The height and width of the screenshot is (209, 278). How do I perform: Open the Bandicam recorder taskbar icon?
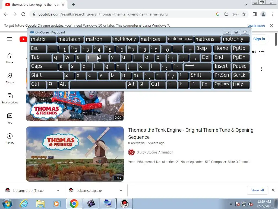click(x=124, y=204)
